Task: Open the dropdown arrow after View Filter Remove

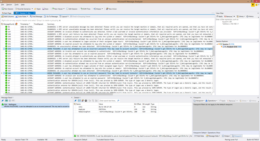Action: point(234,16)
